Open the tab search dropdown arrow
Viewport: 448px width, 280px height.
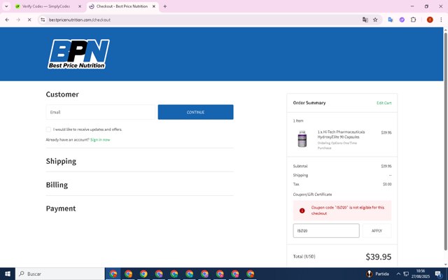click(6, 6)
